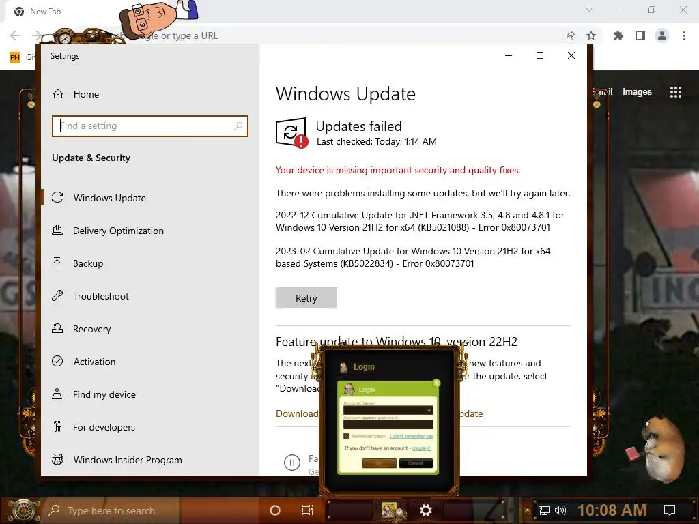Open the Chrome profile avatar

tap(662, 35)
